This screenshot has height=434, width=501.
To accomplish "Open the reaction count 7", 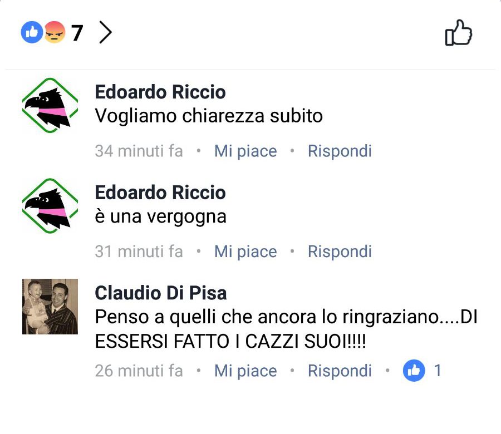I will 77,33.
